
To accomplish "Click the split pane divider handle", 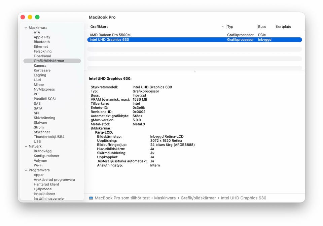I will (x=194, y=71).
